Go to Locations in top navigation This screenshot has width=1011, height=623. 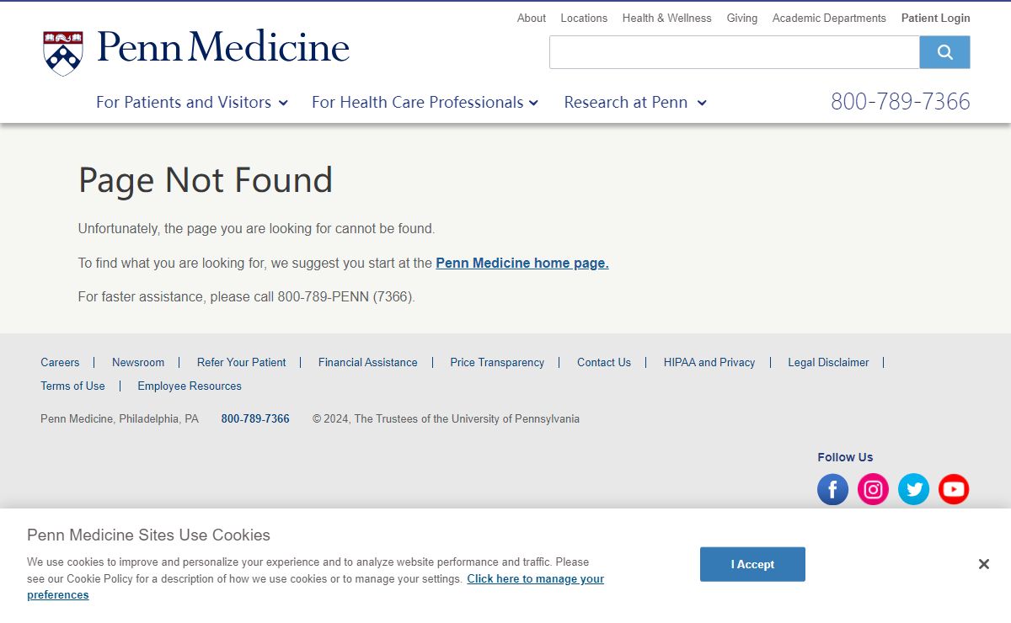[x=584, y=18]
